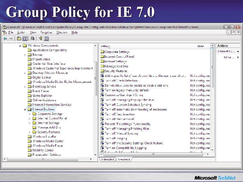Viewport: 243px width, 182px height.
Task: Click the MMC icon left of File menu
Action: pos(4,32)
